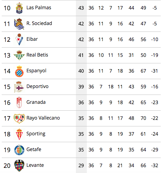The image size is (161, 173).
Task: Open the R. Sociedad team link
Action: pos(39,23)
